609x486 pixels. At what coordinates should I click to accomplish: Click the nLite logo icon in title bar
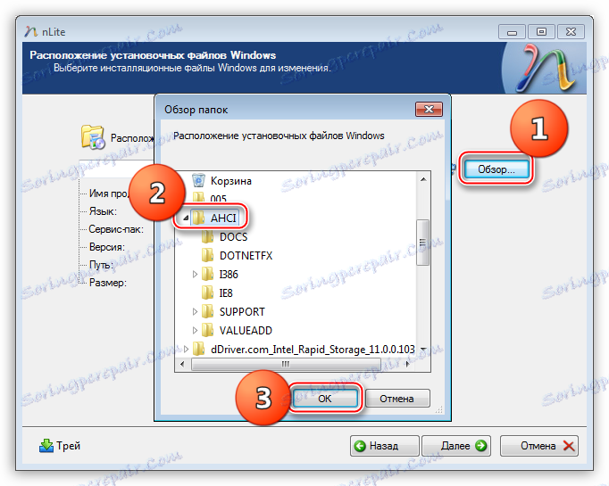30,31
